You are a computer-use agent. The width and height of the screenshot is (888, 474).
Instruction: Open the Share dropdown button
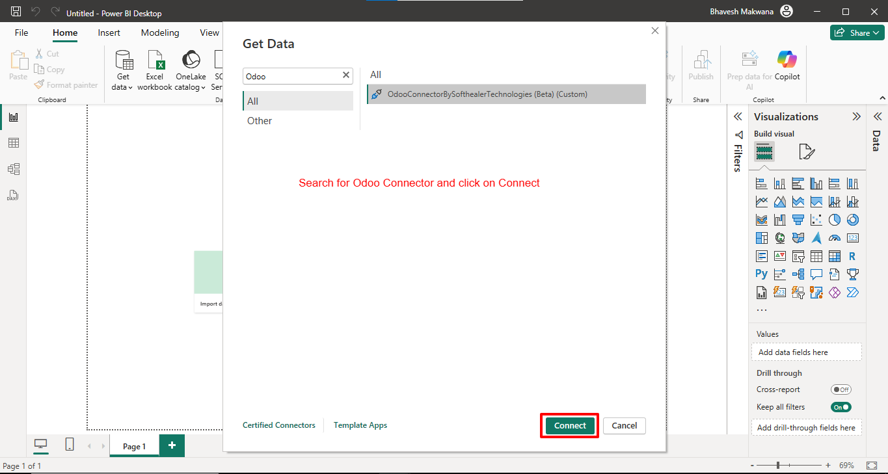pyautogui.click(x=857, y=33)
